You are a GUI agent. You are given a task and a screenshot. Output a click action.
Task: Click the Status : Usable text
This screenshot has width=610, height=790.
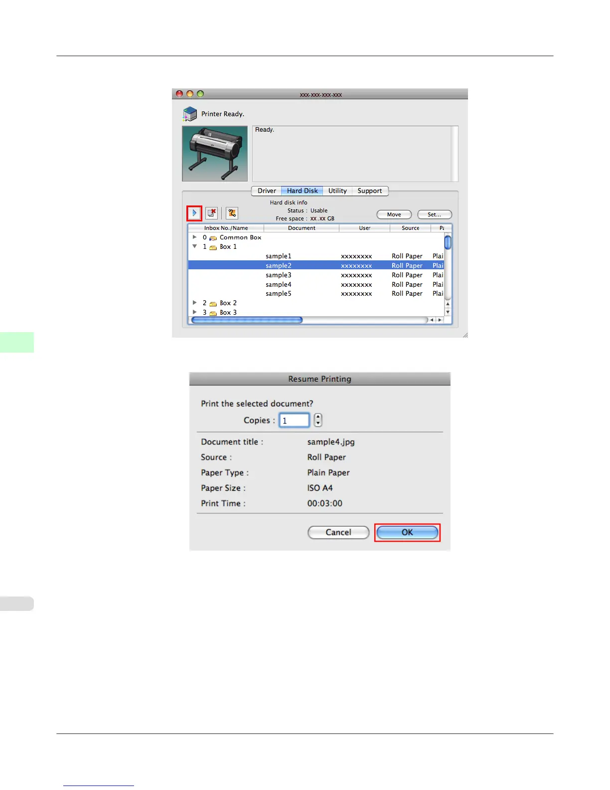pos(307,211)
